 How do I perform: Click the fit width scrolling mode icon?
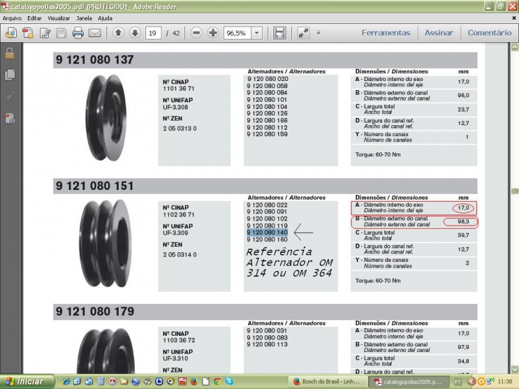coord(280,33)
